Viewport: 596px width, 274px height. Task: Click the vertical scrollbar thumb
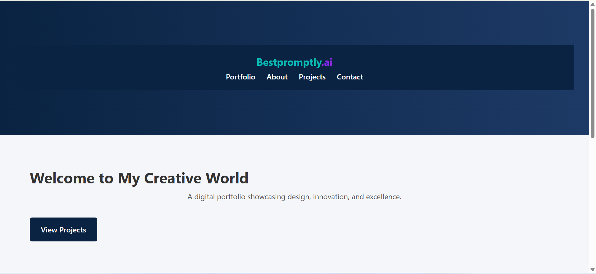click(x=592, y=73)
